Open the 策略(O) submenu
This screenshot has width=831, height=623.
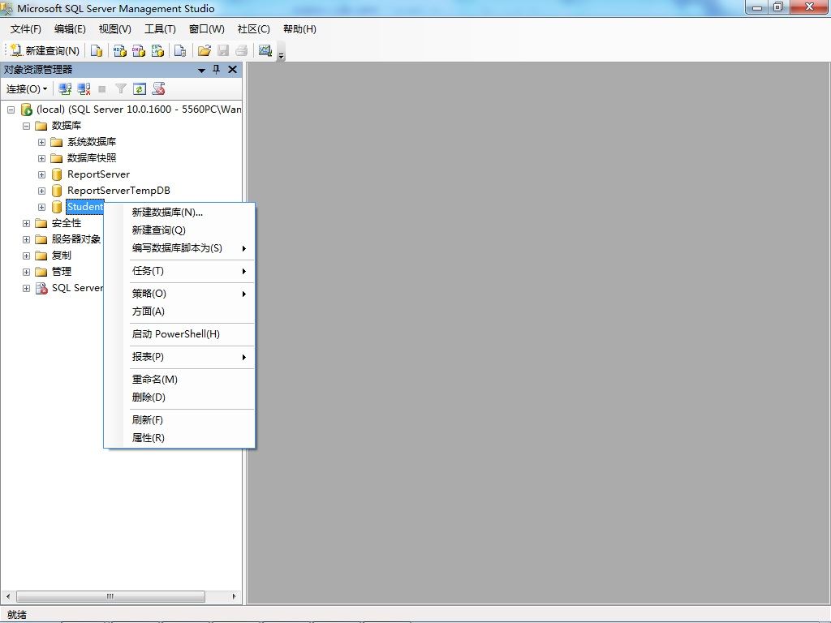click(180, 294)
